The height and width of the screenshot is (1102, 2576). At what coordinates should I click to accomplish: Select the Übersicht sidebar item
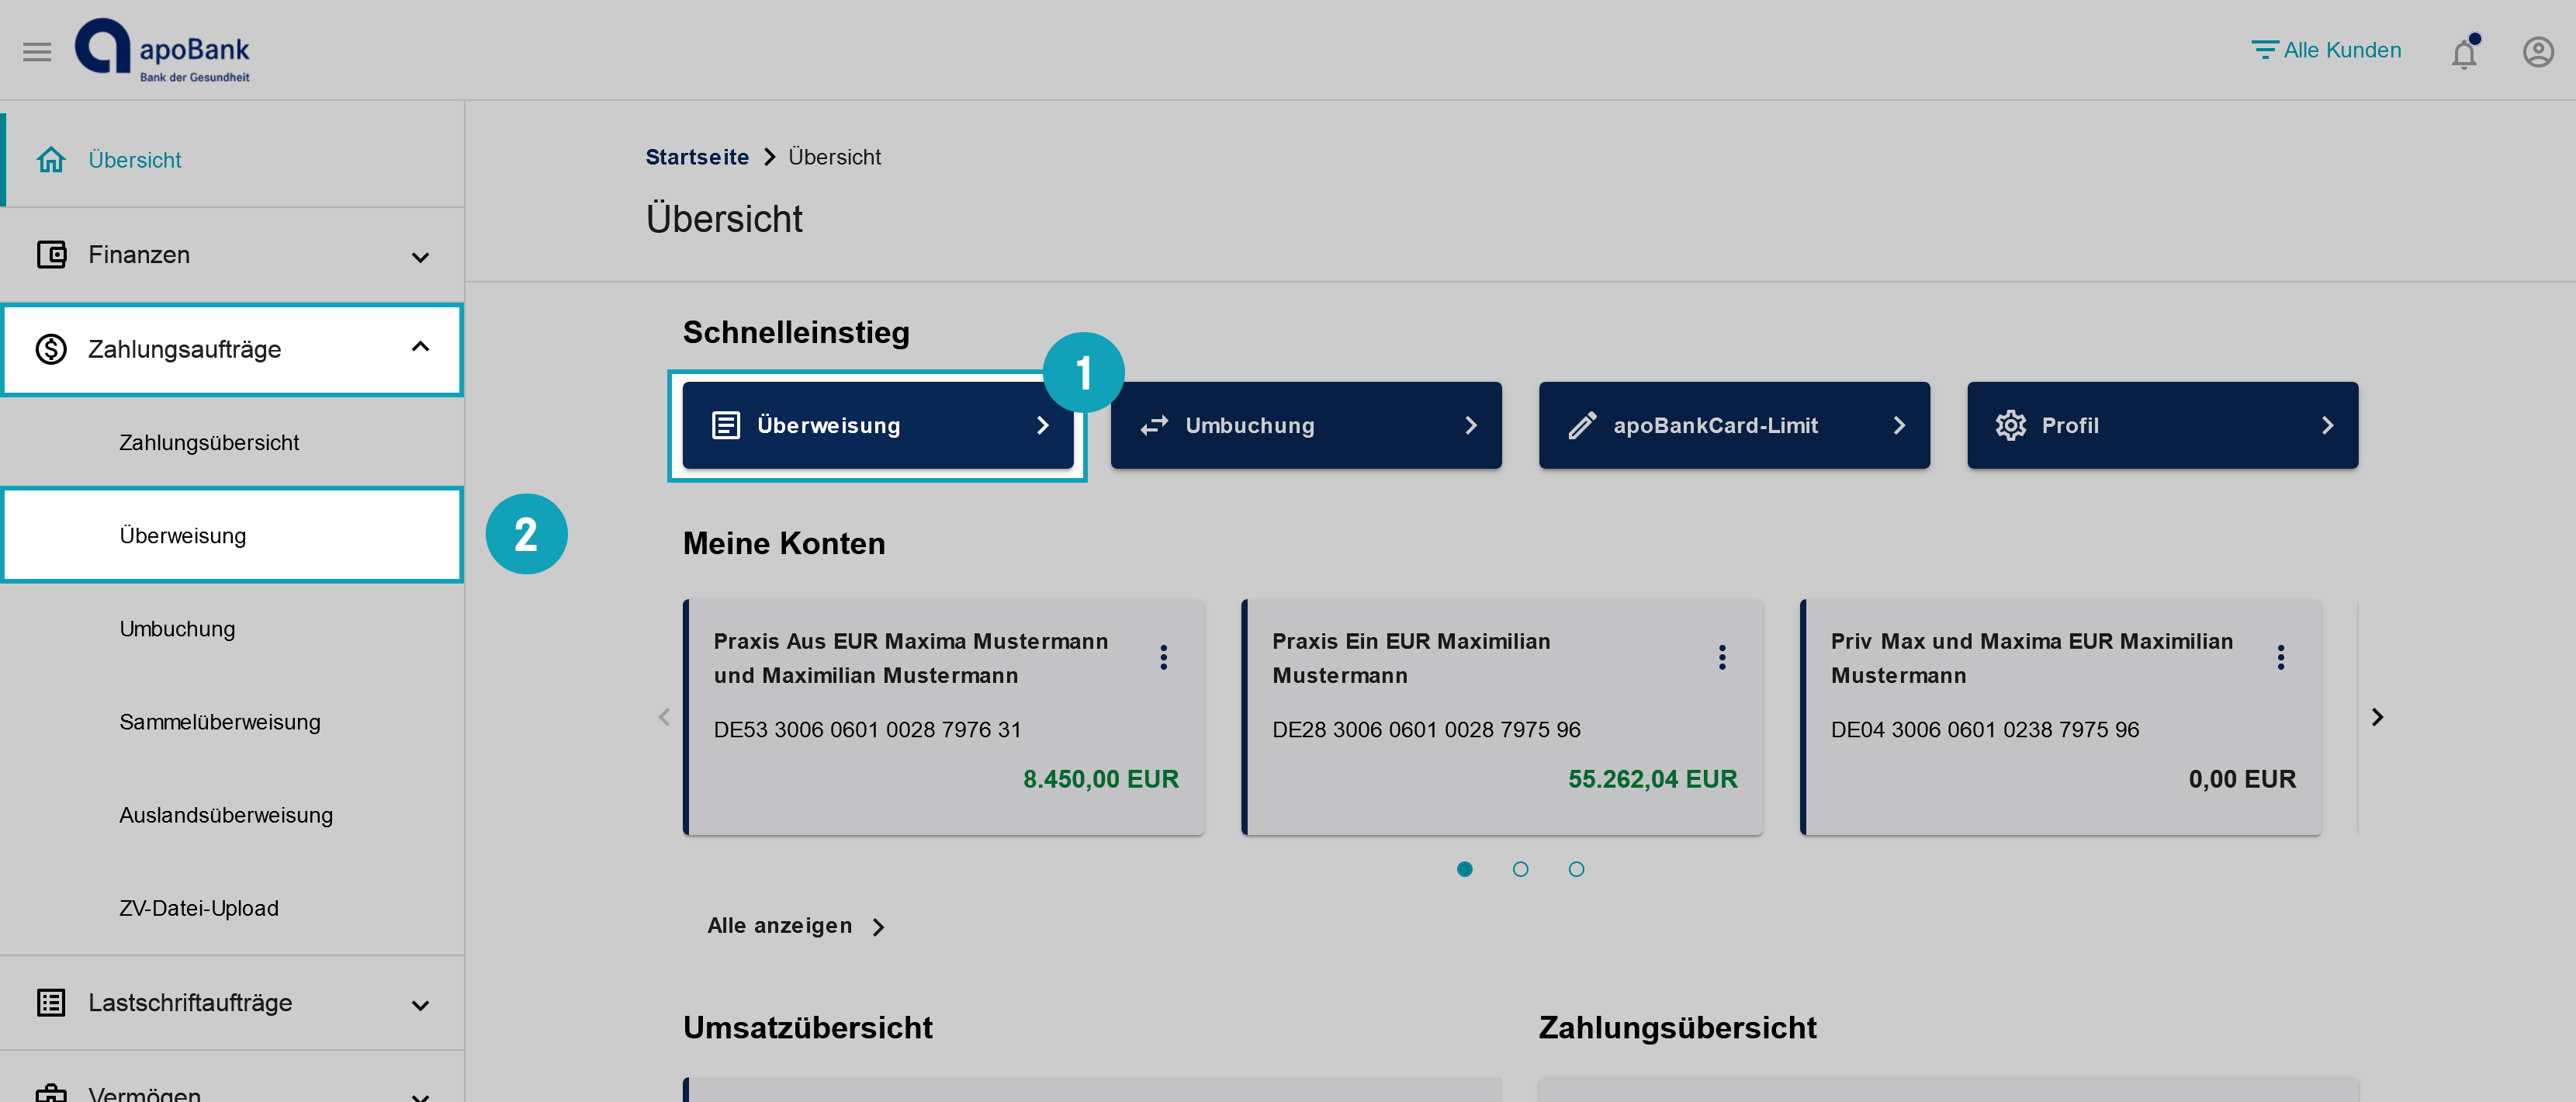(232, 159)
